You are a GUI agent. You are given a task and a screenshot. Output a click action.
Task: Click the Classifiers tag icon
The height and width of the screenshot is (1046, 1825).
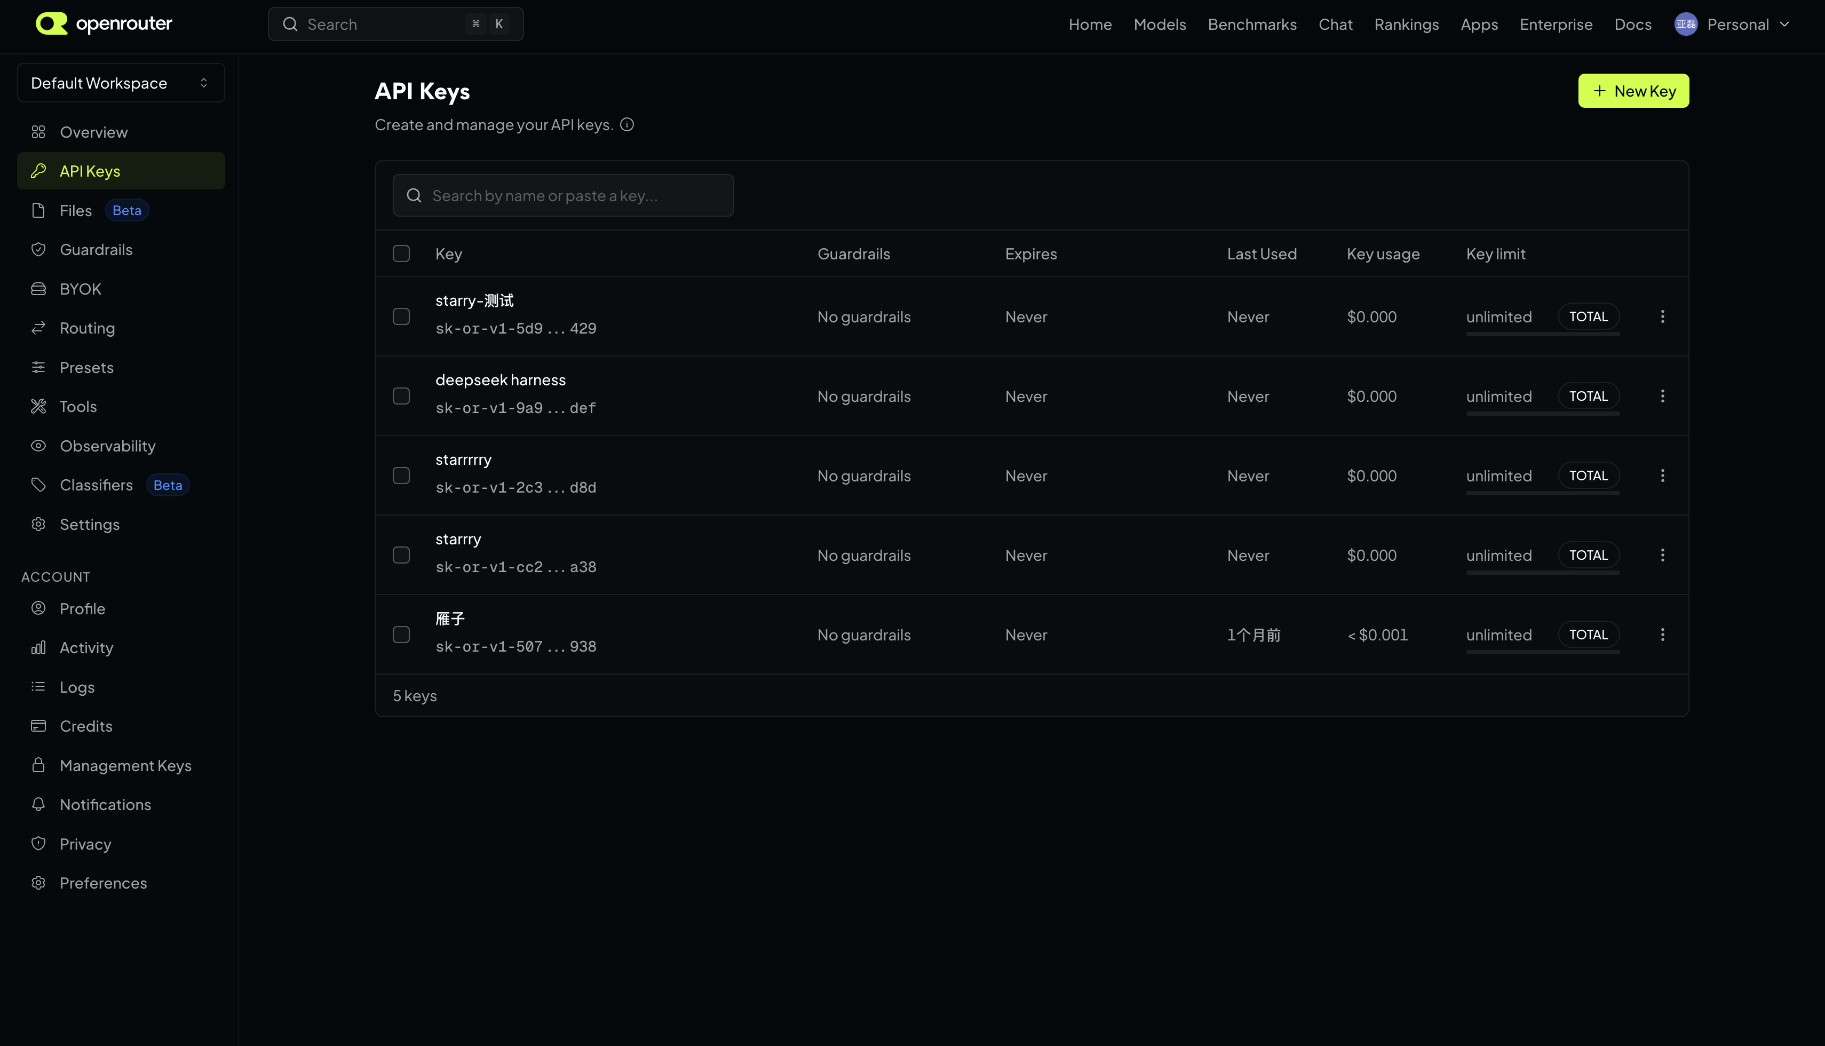click(39, 485)
